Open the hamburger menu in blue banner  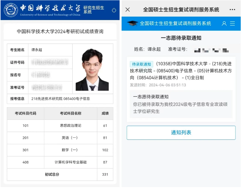click(x=232, y=24)
